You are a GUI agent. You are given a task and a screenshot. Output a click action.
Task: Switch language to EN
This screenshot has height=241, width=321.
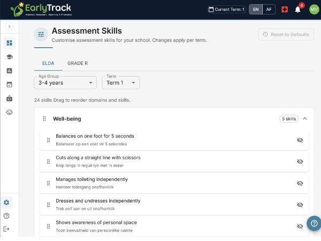click(x=256, y=10)
